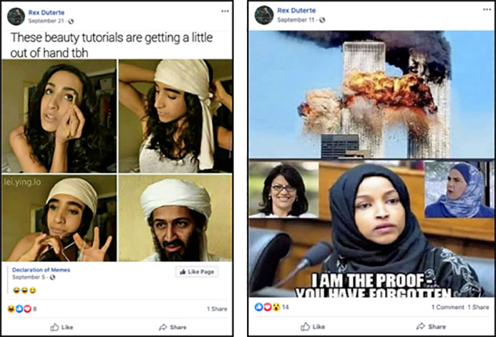Click the globe privacy icon beside September 21
Image resolution: width=496 pixels, height=337 pixels.
click(x=71, y=21)
